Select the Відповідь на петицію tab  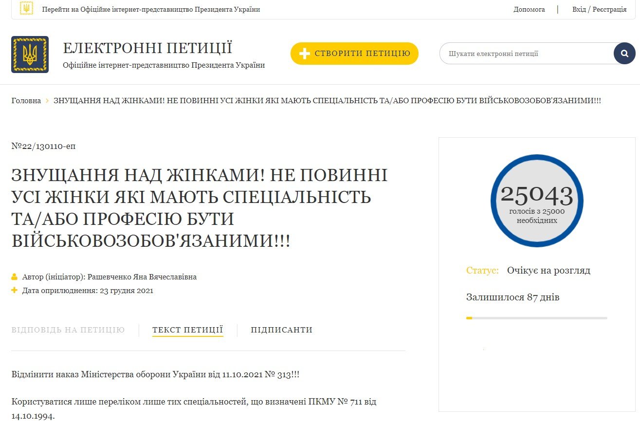[68, 330]
